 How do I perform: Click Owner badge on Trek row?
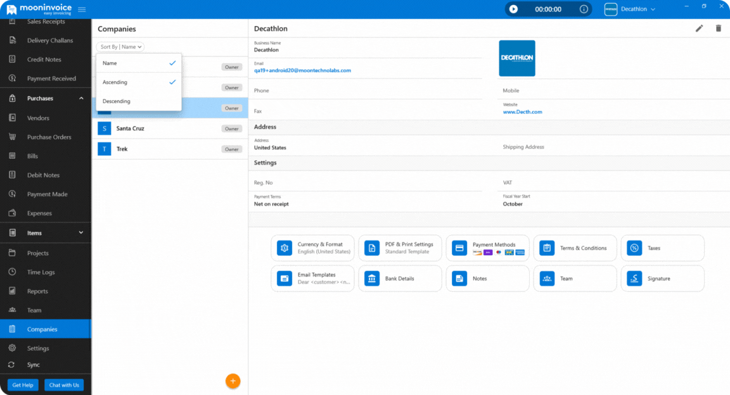232,149
